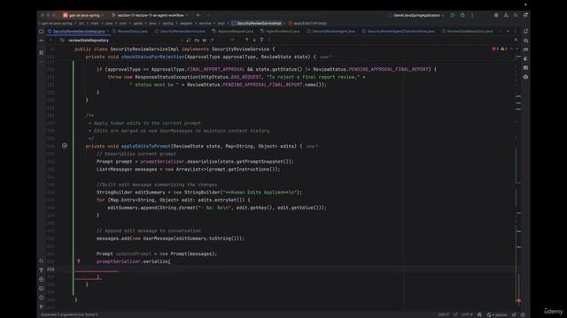Viewport: 567px width, 318px height.
Task: Switch to ApprovalRequest.java tab
Action: click(x=233, y=32)
